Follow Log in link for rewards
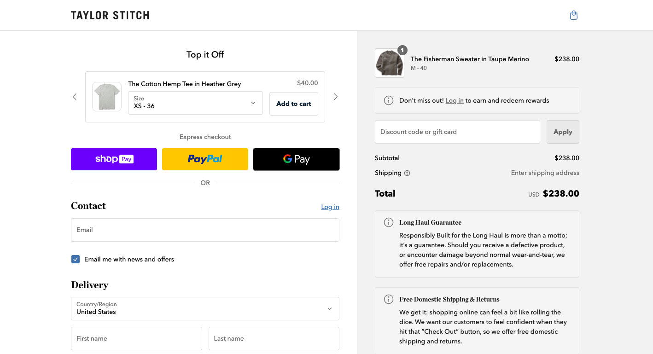Screen dimensions: 653x354 pos(454,101)
